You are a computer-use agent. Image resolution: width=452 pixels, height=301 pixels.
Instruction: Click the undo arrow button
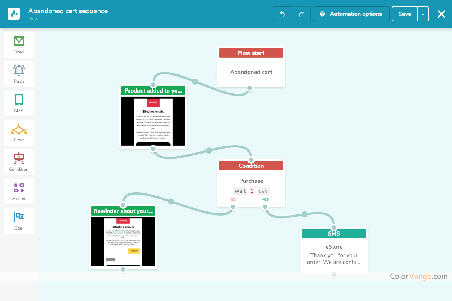pyautogui.click(x=282, y=14)
